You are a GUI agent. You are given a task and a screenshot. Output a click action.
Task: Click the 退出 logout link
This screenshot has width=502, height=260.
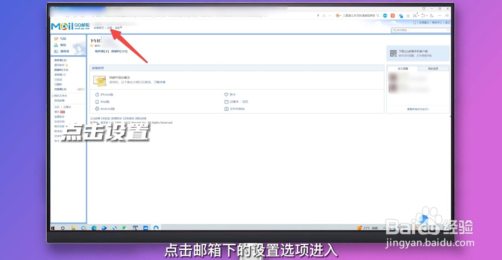point(447,23)
